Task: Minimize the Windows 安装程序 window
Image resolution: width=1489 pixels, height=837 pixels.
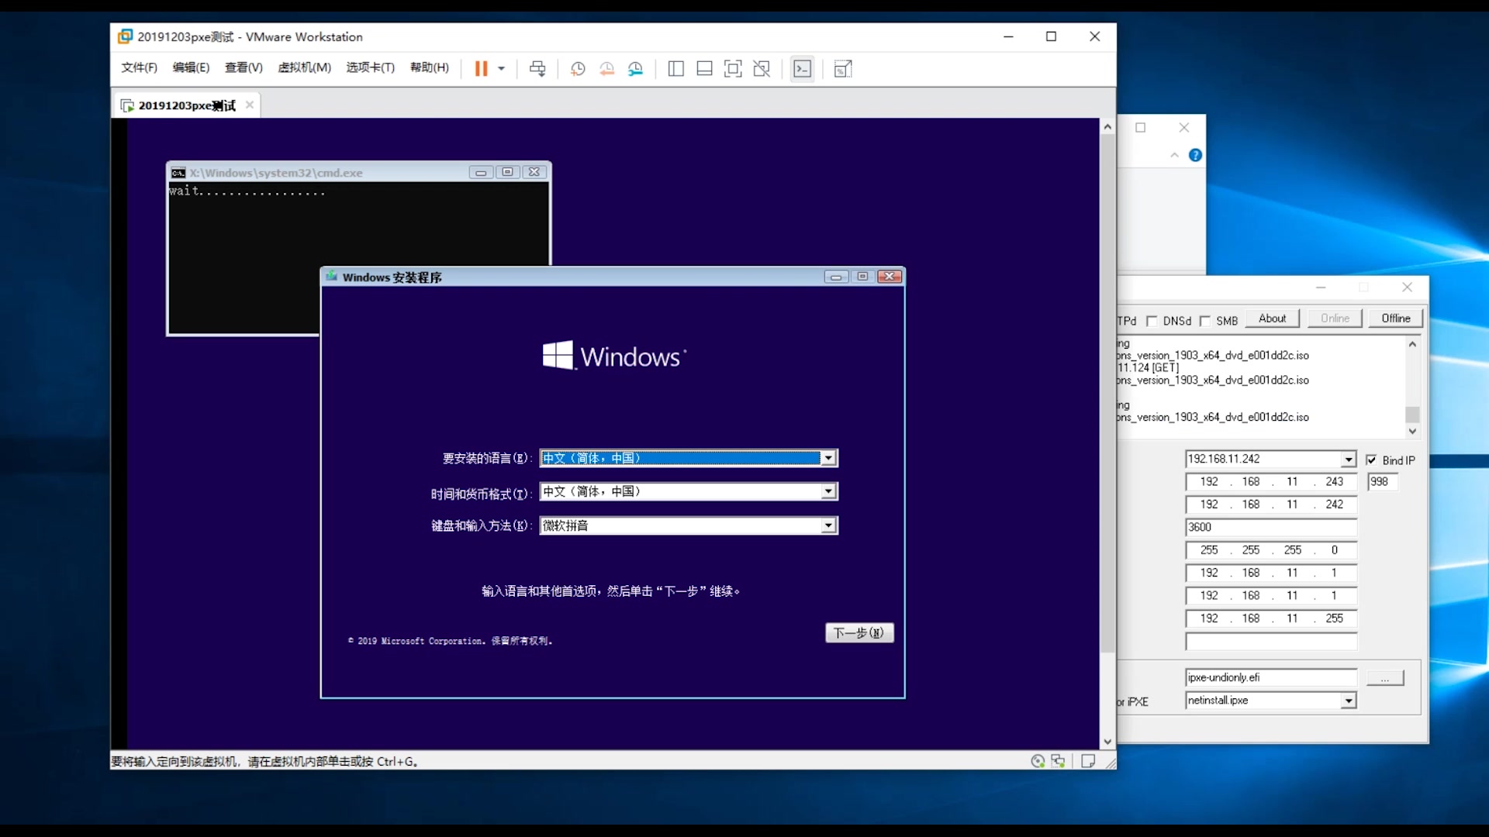Action: (x=836, y=277)
